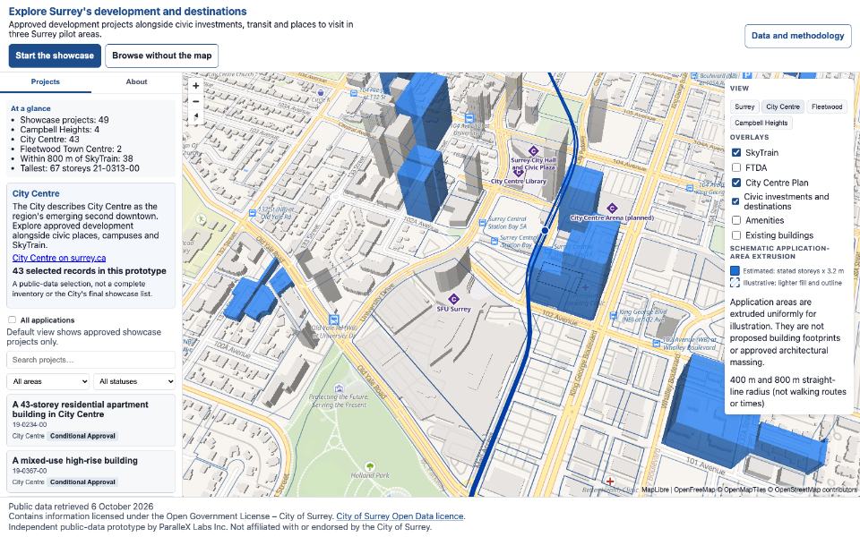Zoom in on the map
860x537 pixels.
(196, 86)
